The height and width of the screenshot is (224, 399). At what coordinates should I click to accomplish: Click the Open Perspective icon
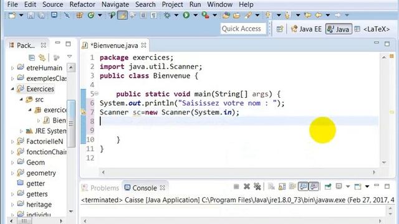tap(280, 29)
